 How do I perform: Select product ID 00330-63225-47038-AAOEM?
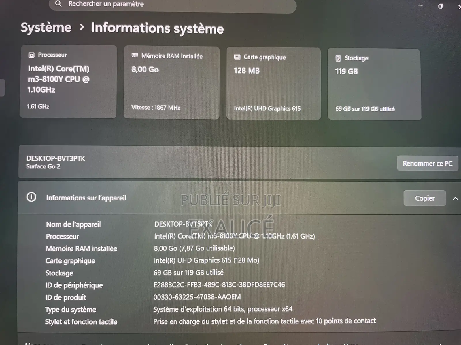197,297
